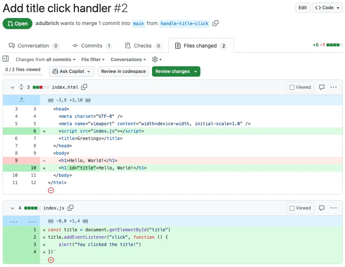The image size is (345, 267).
Task: Click added line 10 with id="title"
Action: click(173, 168)
